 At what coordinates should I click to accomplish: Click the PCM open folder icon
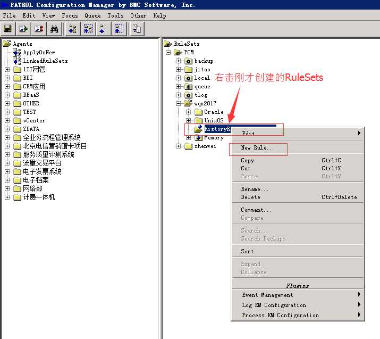178,52
